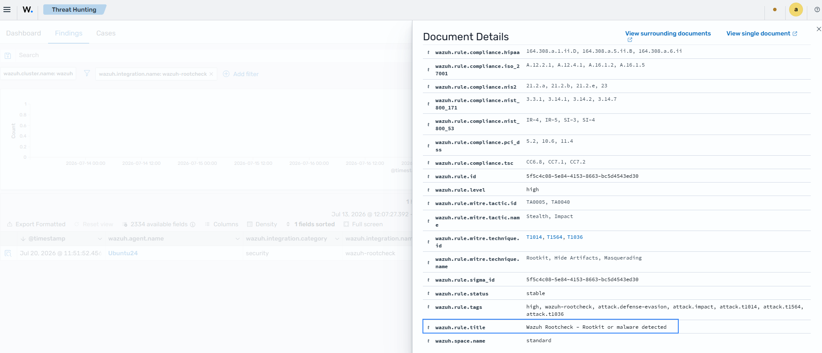Remove the wazuh-rootcheck integration filter
This screenshot has height=353, width=822.
(x=211, y=74)
